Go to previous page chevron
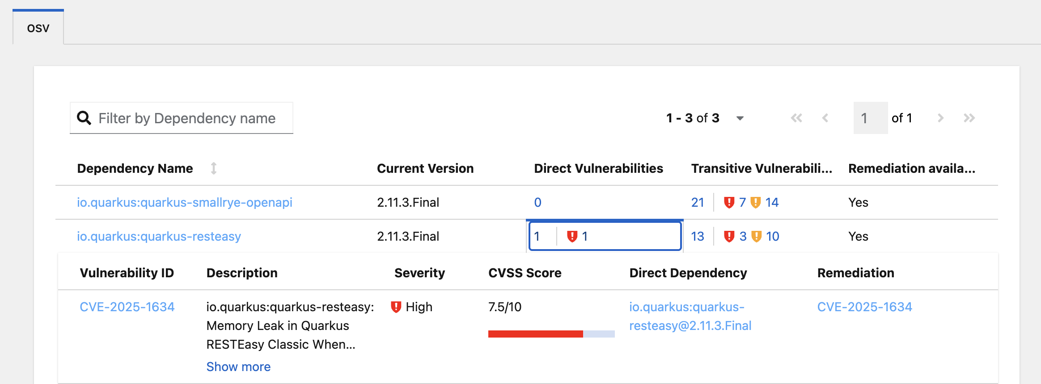This screenshot has height=384, width=1041. (825, 118)
